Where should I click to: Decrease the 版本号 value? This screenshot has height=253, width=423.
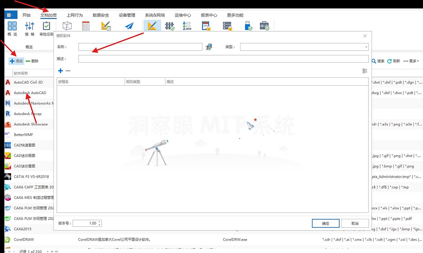point(99,225)
